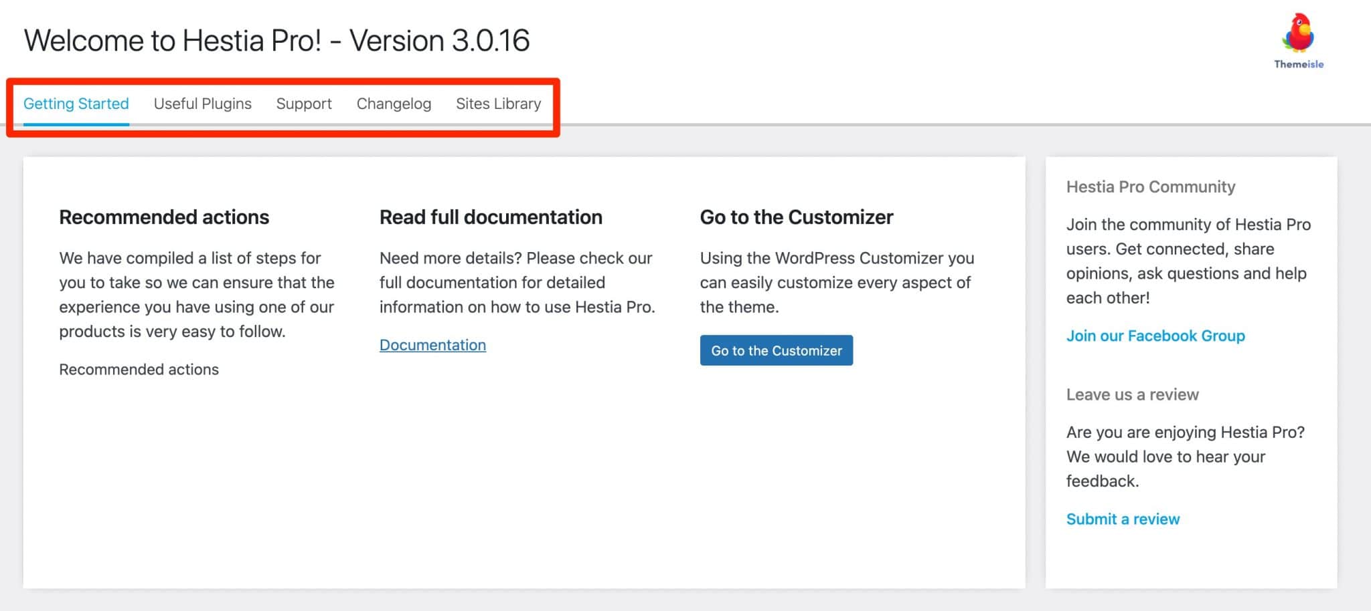Click the paragraph starting 'We have compiled a list'
The width and height of the screenshot is (1371, 611).
coord(197,295)
